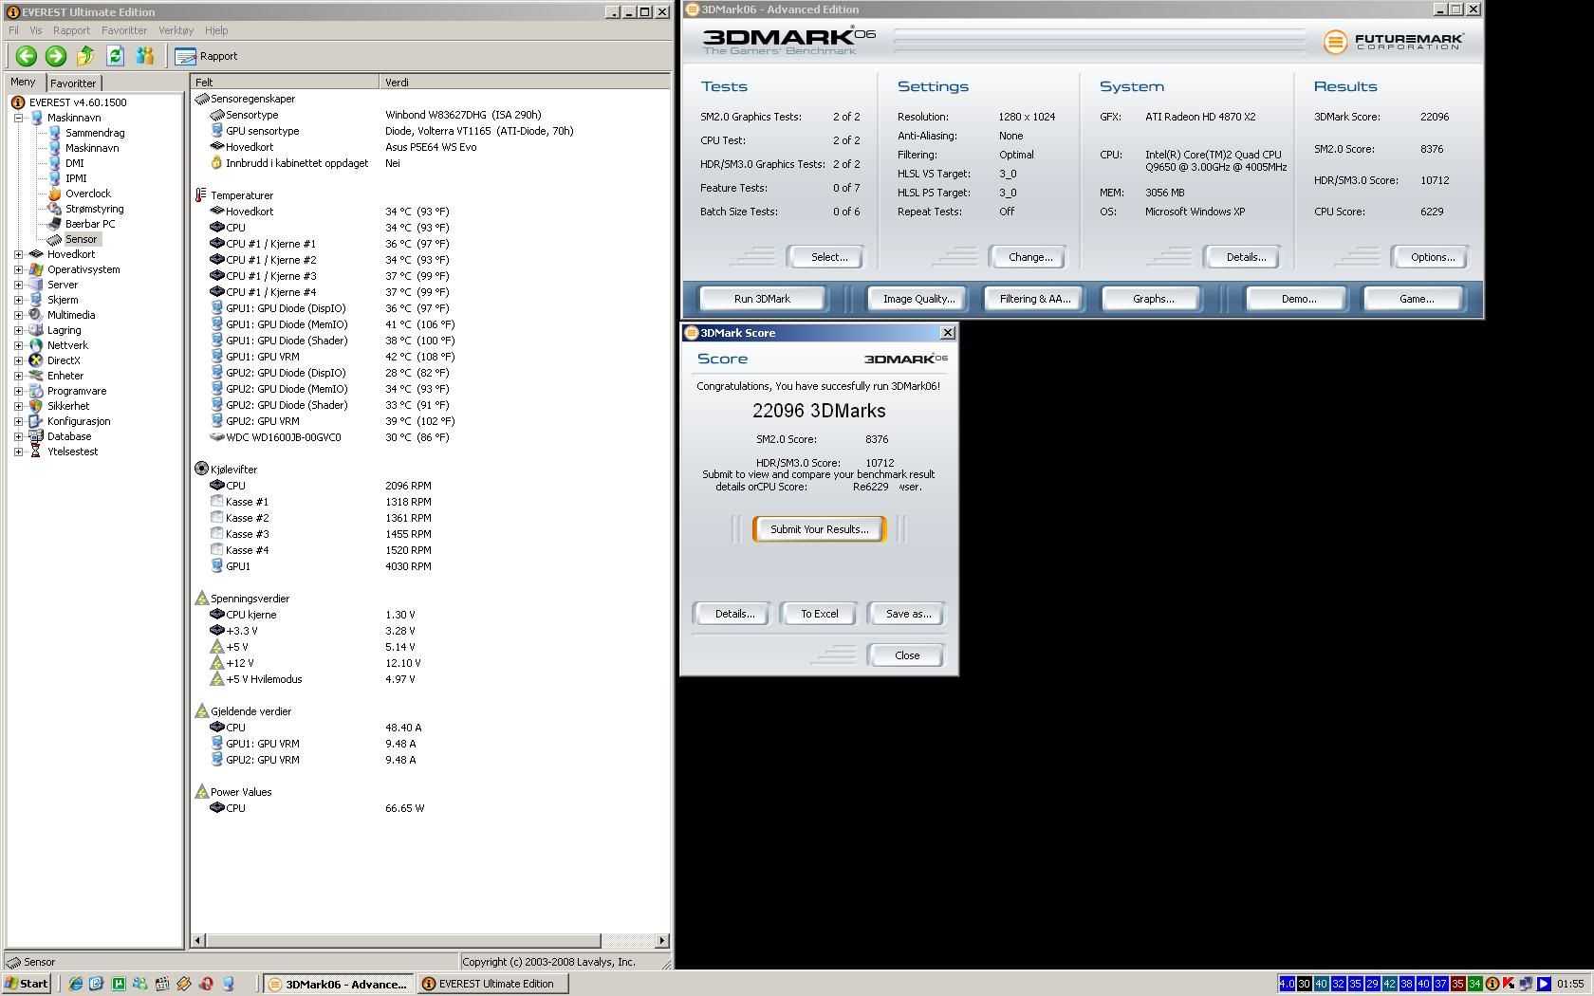The width and height of the screenshot is (1594, 996).
Task: Open the Favoritter menu in menu bar
Action: point(124,30)
